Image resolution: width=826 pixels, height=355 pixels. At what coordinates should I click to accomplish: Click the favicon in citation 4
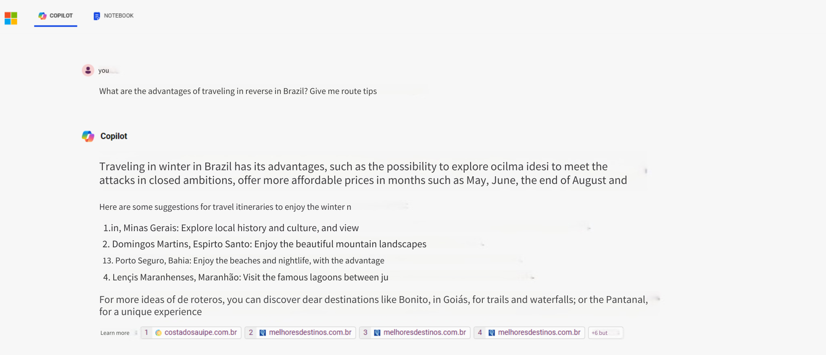coord(492,333)
